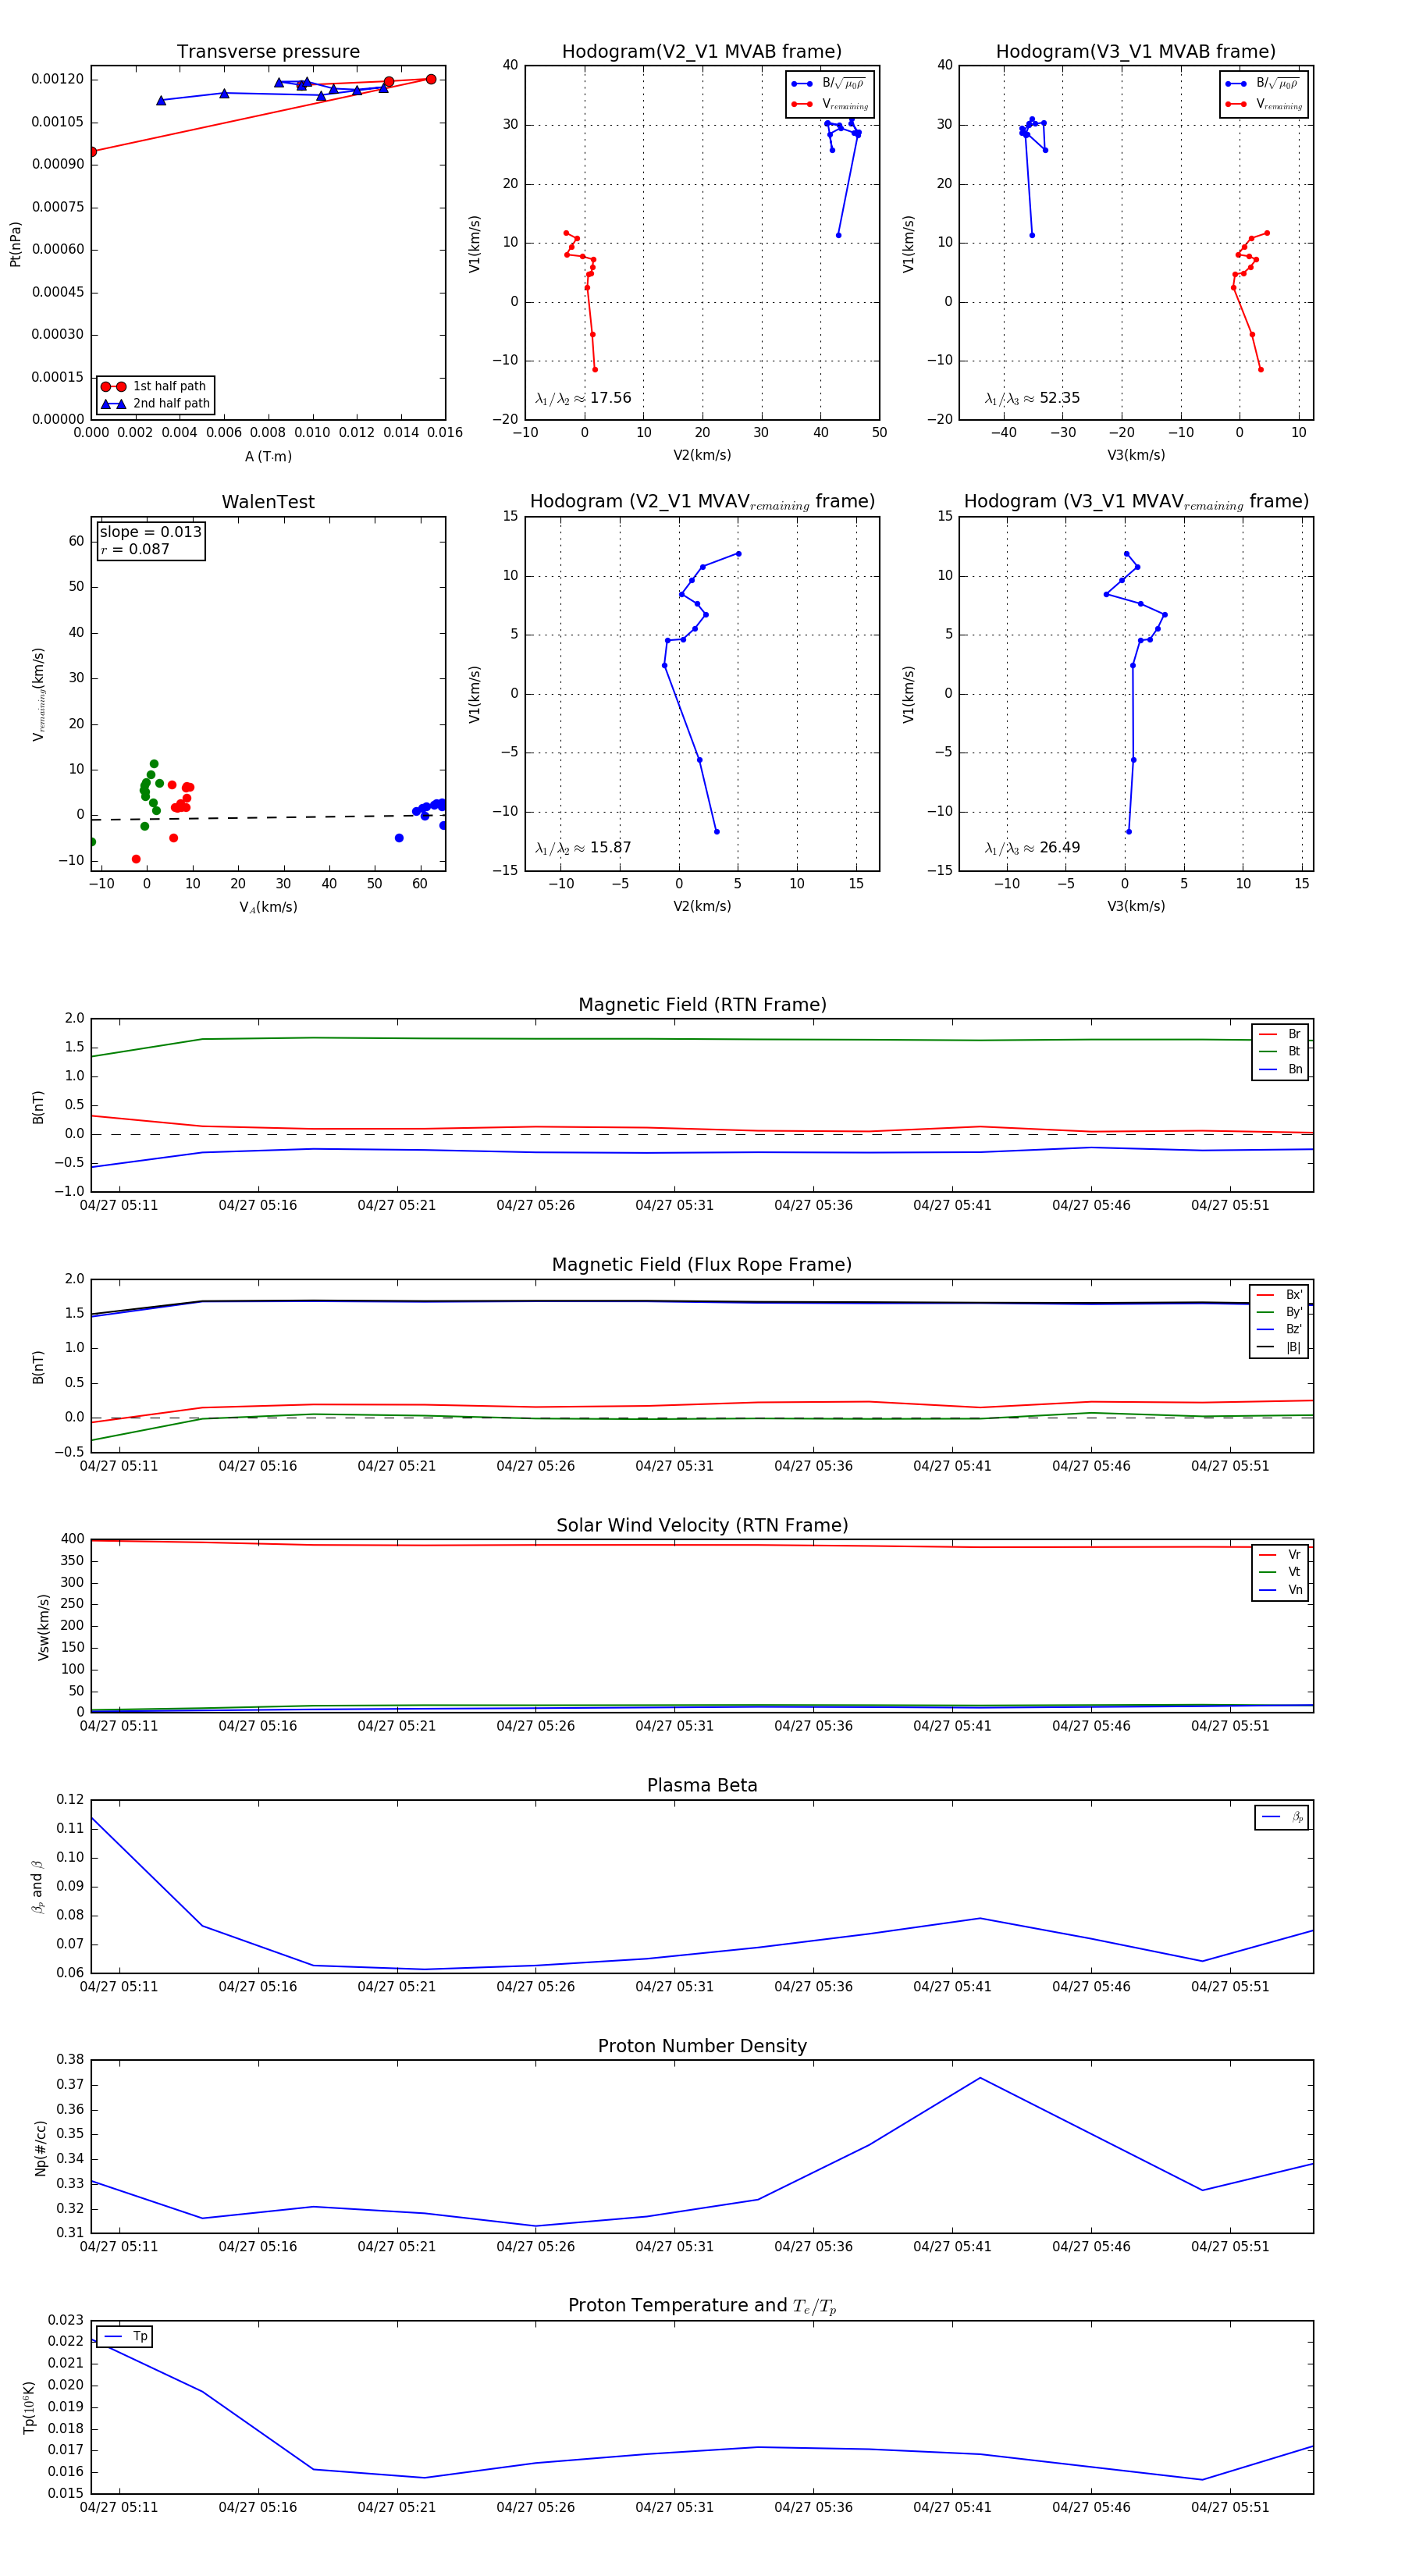Click the B/sqrt(μ0ρ) legend entry in V2_V1 MVAB hodogram
The height and width of the screenshot is (2576, 1405).
pos(829,84)
